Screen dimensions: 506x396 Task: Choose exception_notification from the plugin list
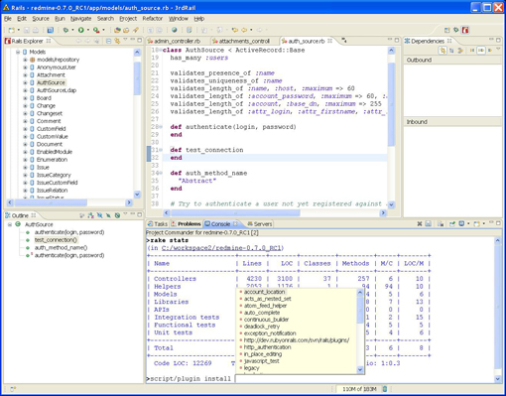tap(270, 333)
